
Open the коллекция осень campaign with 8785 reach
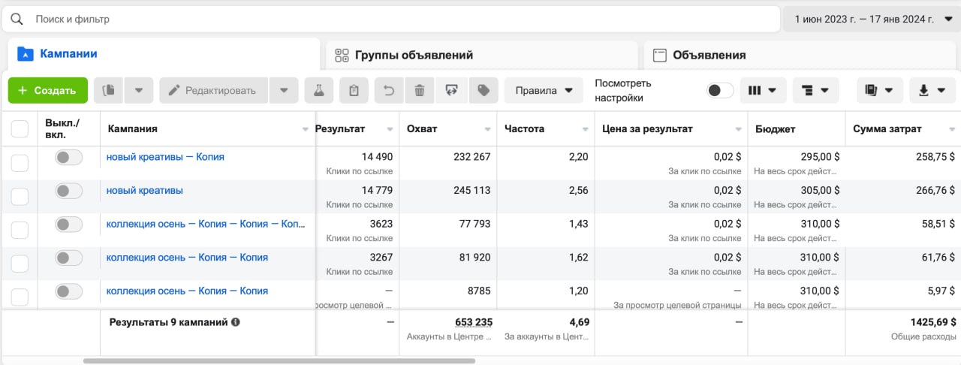coord(187,291)
